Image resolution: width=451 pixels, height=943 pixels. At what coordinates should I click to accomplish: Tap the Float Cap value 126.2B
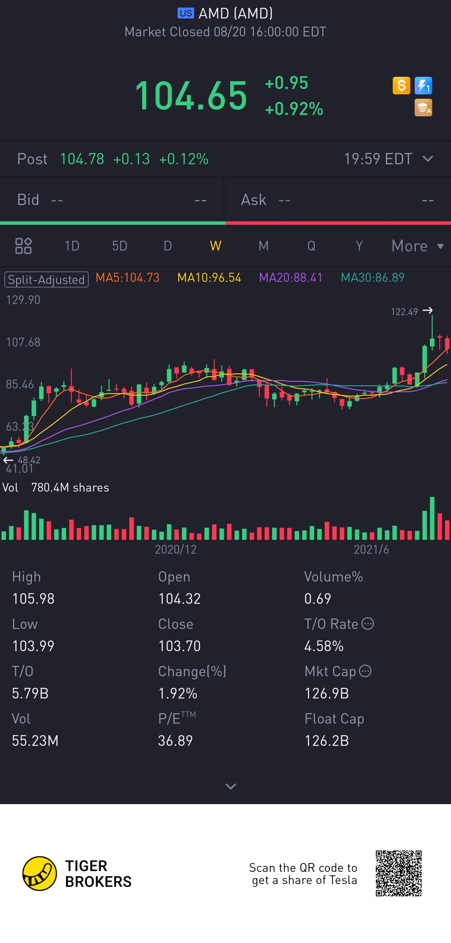pos(327,740)
